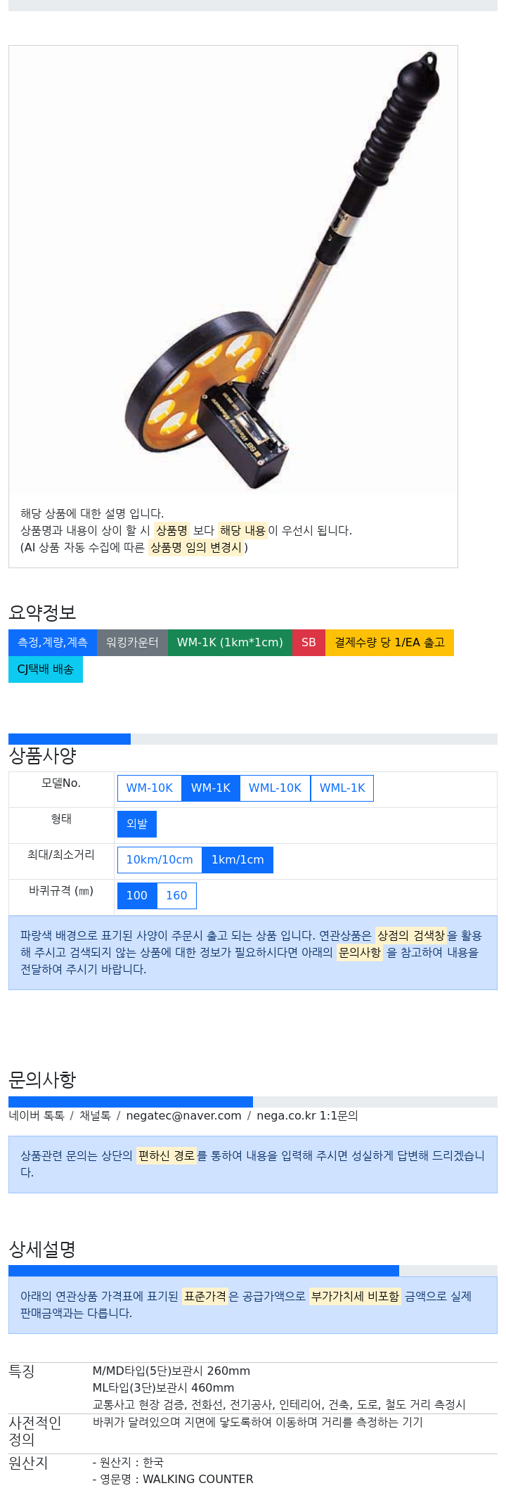Screen dimensions: 506x1488
Task: Click the negatec@naver.com contact text
Action: click(183, 1116)
